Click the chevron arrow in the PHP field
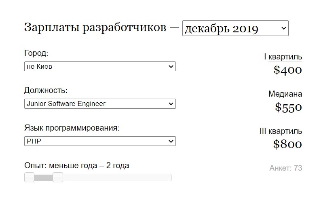This screenshot has width=319, height=207. coord(171,141)
